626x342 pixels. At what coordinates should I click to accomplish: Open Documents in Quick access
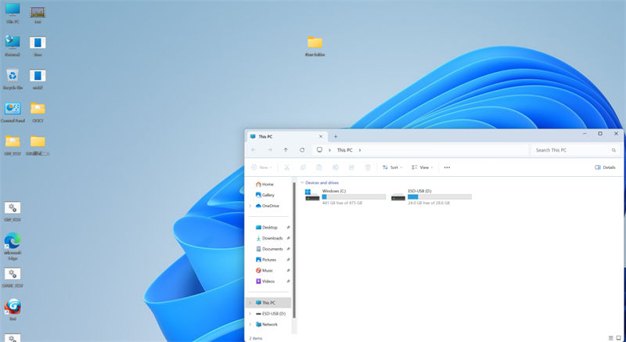point(269,249)
